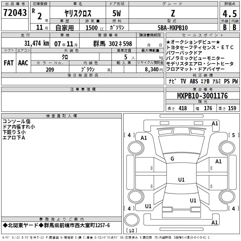Select mileage value 31,474 km

pyautogui.click(x=37, y=43)
